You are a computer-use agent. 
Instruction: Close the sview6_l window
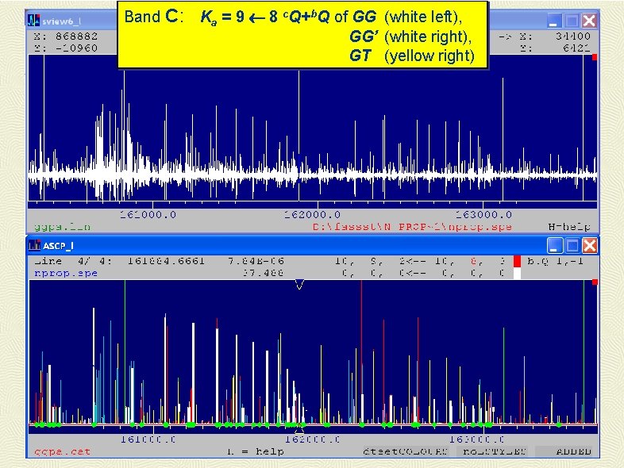point(589,21)
